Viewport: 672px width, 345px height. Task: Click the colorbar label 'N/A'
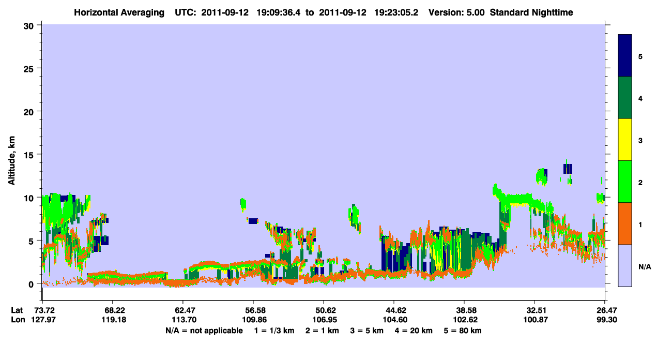pyautogui.click(x=644, y=266)
